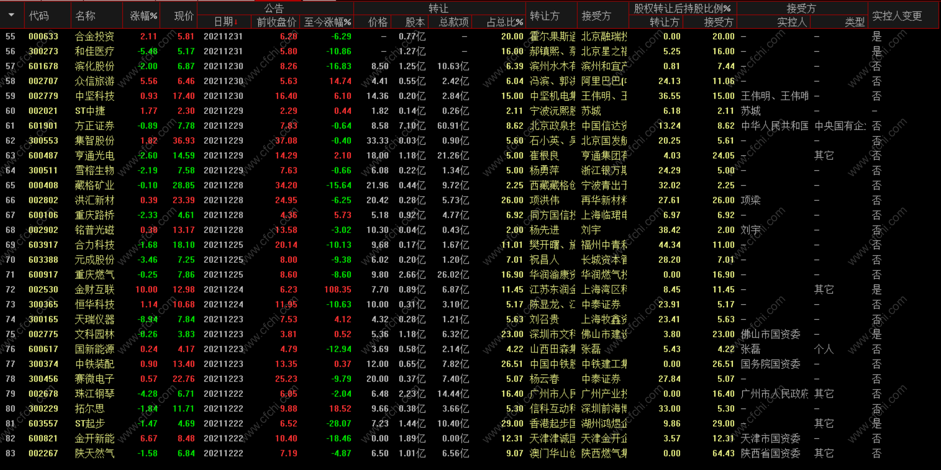Viewport: 941px width, 470px height.
Task: Select stock name 铭普光磁
Action: pos(94,230)
